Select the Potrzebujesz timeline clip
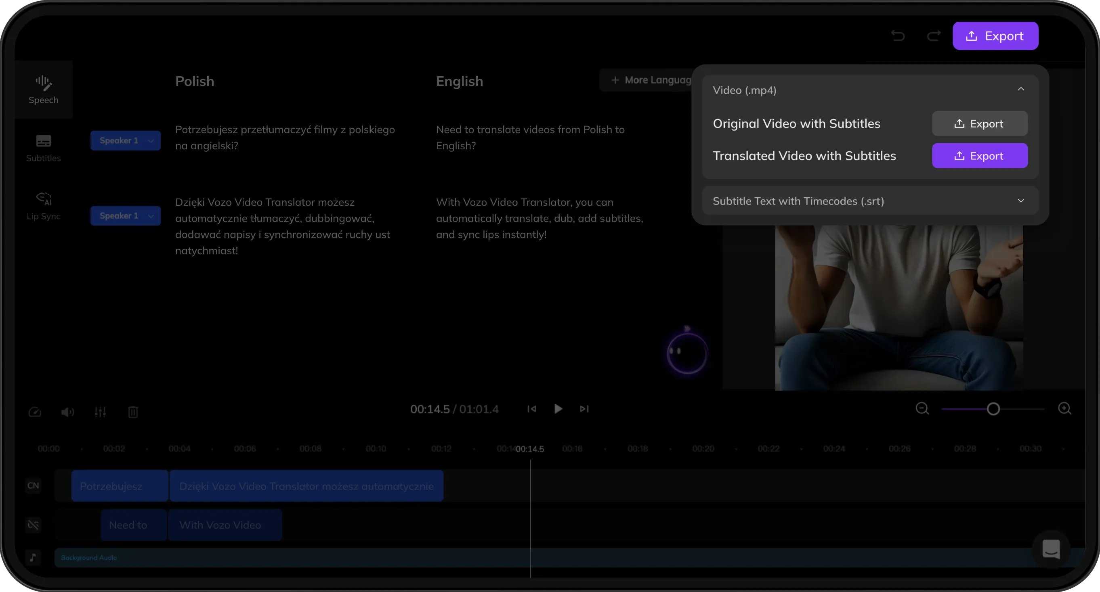Viewport: 1100px width, 592px height. (120, 486)
